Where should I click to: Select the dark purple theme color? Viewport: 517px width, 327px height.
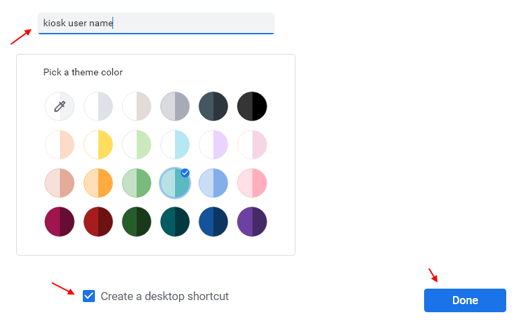point(252,221)
